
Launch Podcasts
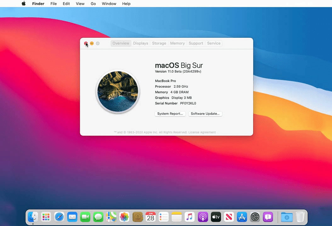(203, 217)
